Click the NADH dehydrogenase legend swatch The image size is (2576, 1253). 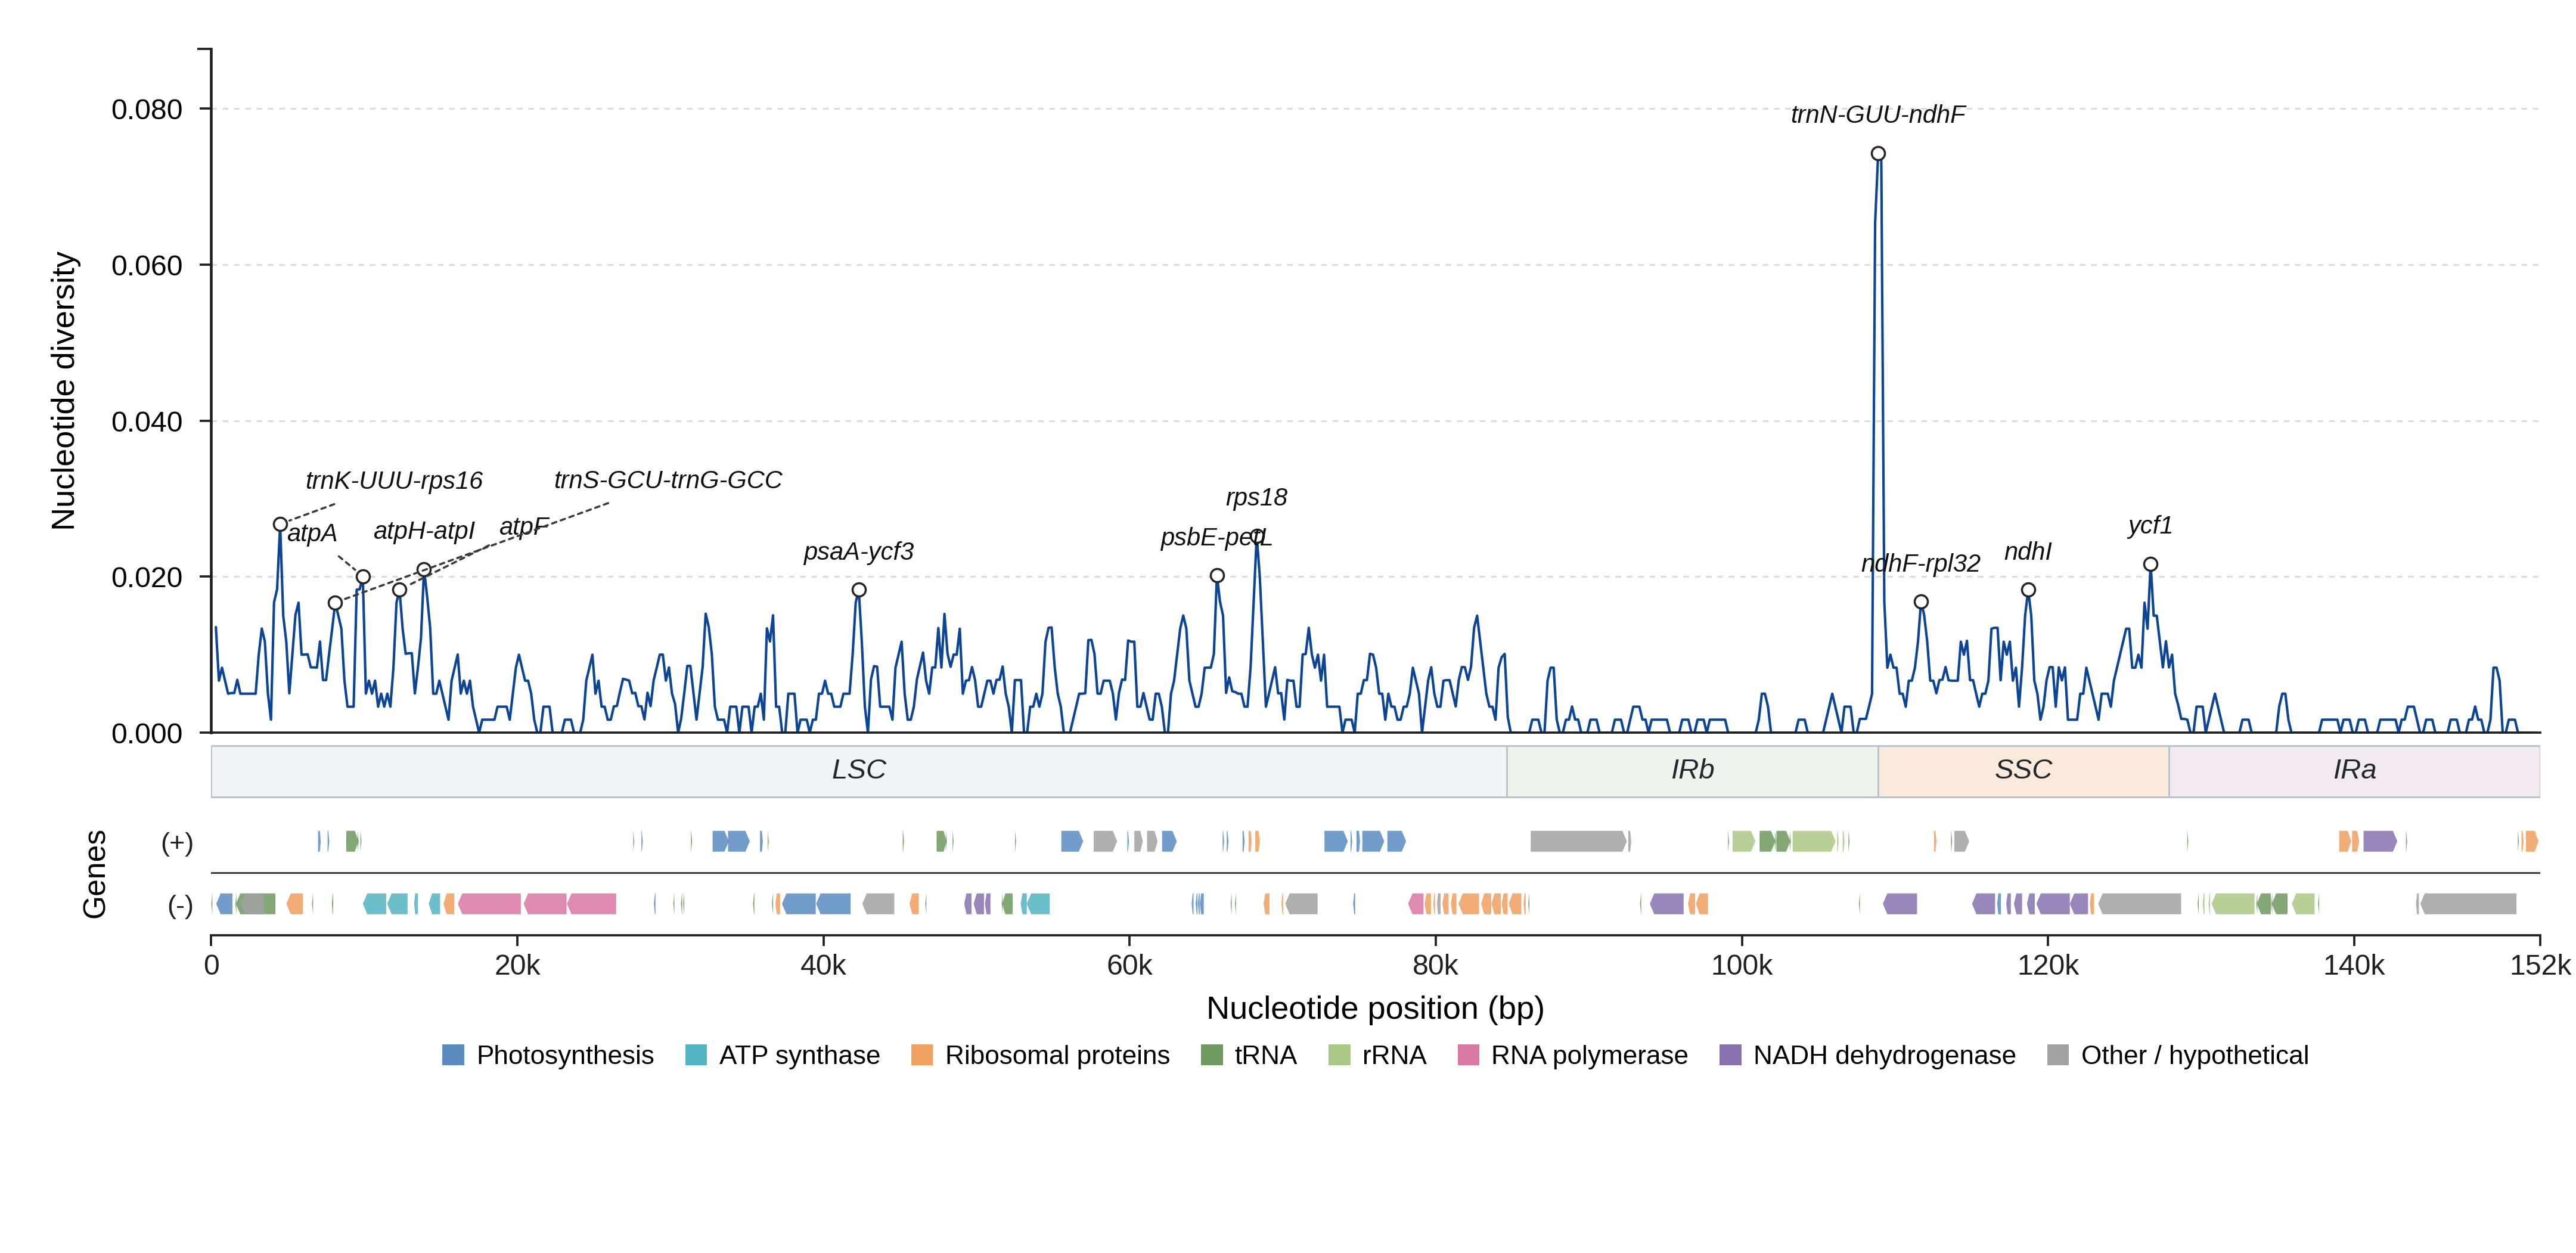pyautogui.click(x=1730, y=1055)
